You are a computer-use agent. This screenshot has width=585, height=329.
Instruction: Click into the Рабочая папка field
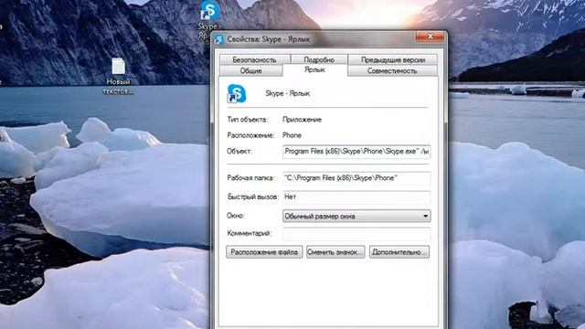[356, 178]
